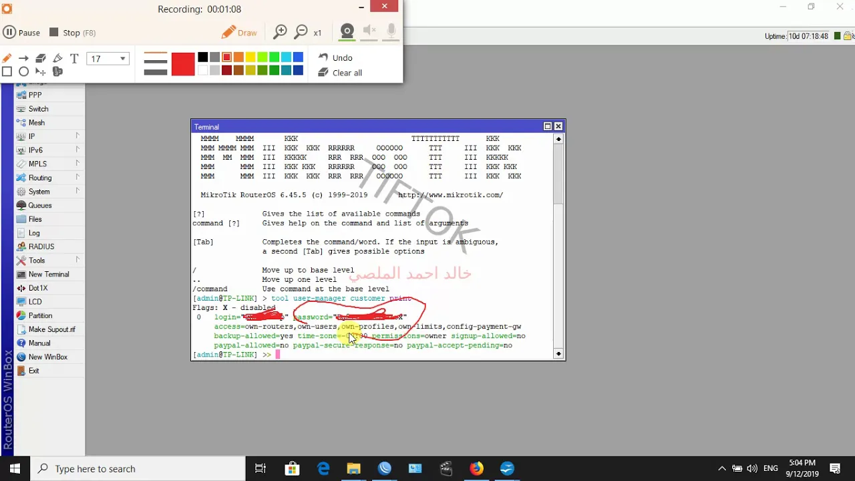Expand the IPv6 submenu arrow
Viewport: 855px width, 481px height.
(x=77, y=150)
